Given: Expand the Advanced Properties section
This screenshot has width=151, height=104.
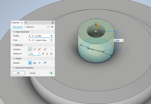Looking at the screenshot, I should click(14, 68).
